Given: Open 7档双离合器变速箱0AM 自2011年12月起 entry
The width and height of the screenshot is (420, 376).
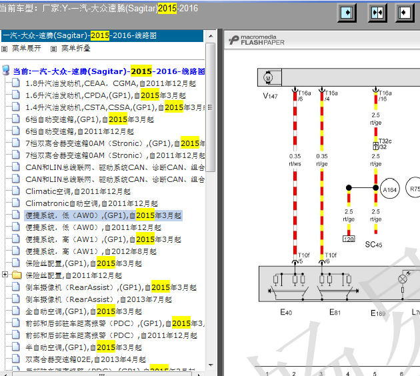Looking at the screenshot, I should (115, 155).
